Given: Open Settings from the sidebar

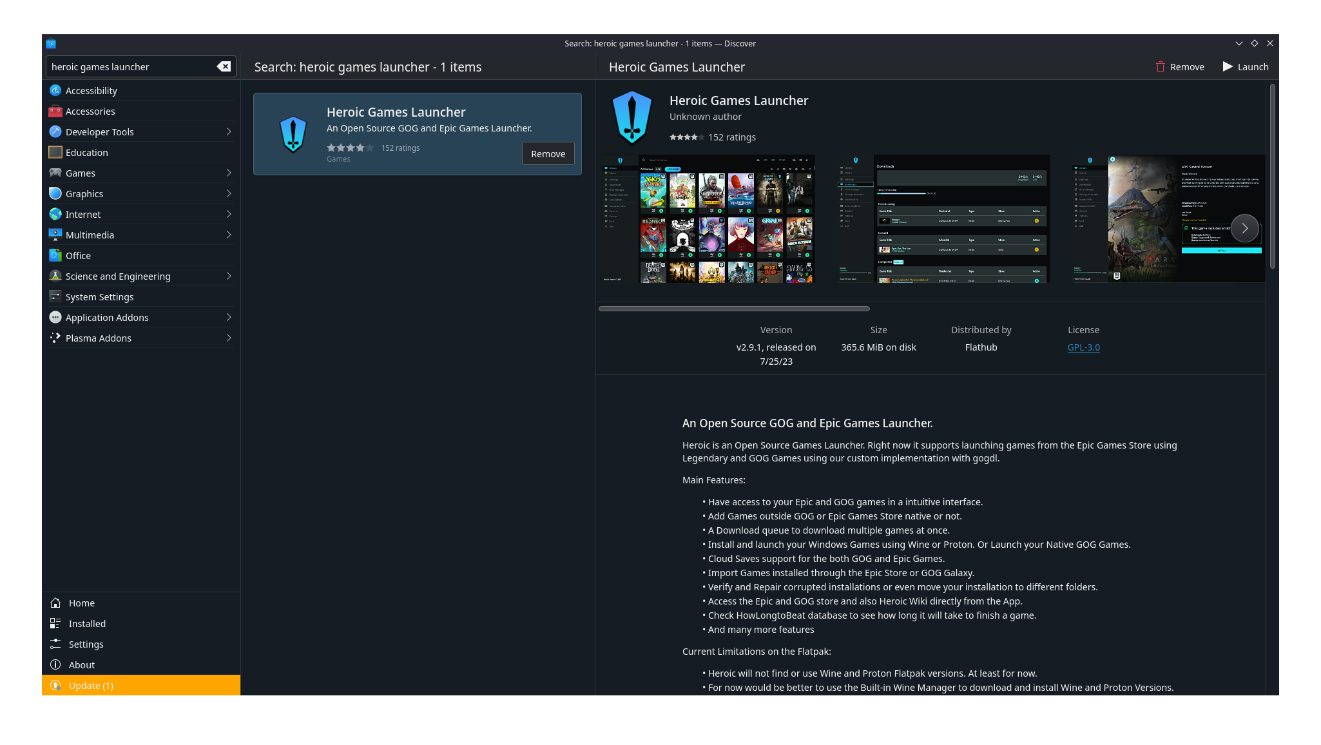Looking at the screenshot, I should pos(86,643).
